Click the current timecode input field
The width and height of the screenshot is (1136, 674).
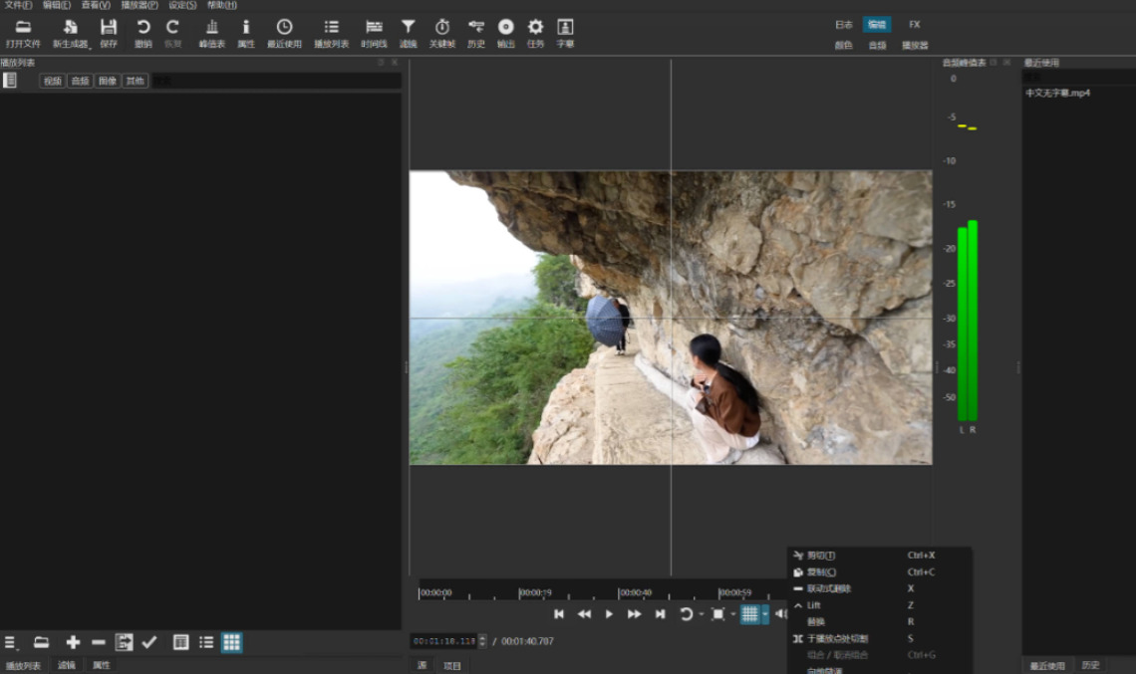coord(444,641)
